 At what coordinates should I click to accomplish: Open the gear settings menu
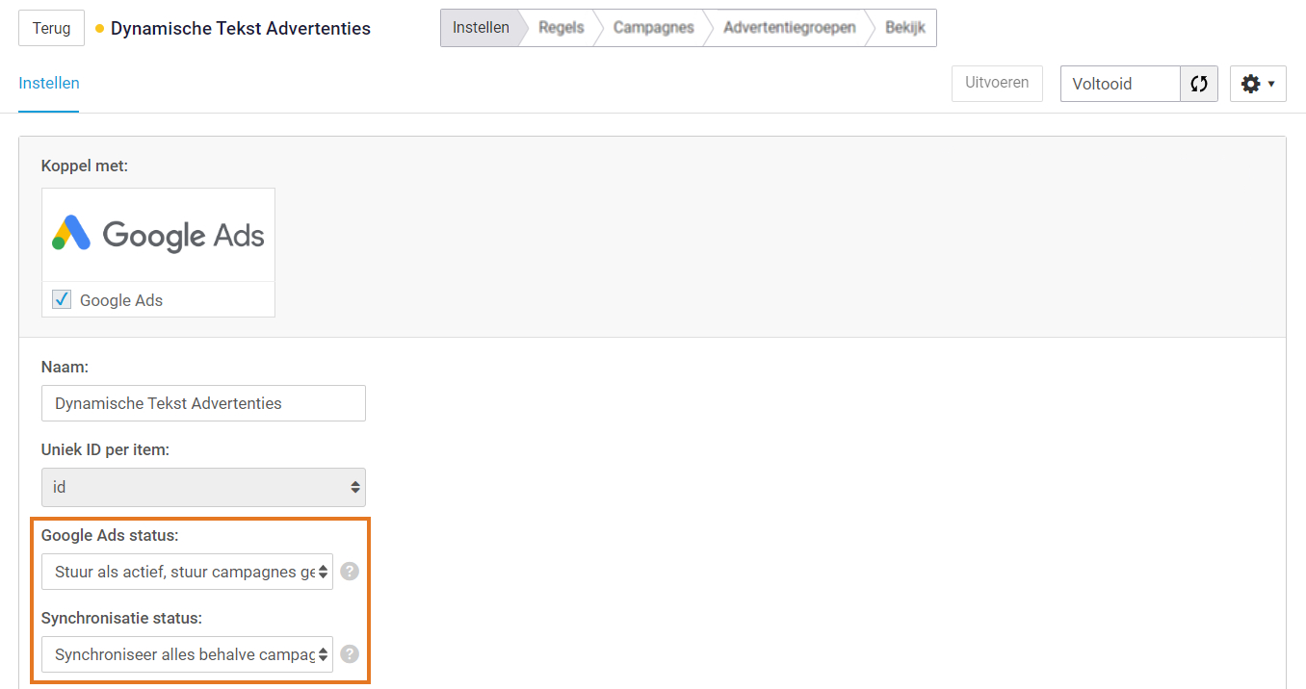coord(1258,84)
